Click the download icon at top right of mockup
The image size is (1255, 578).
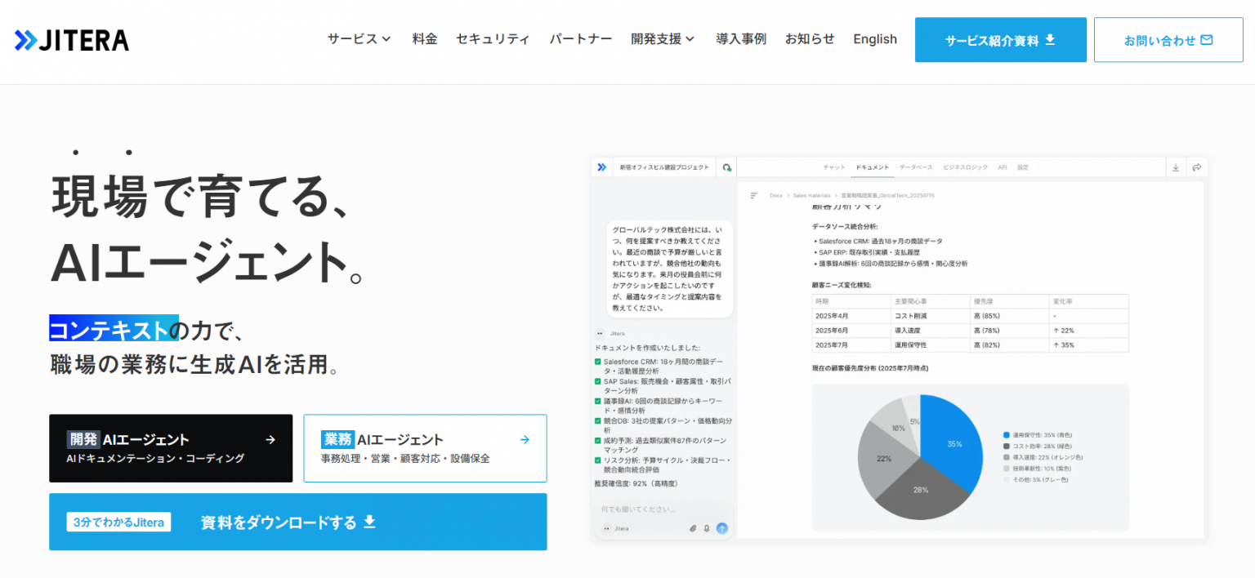(x=1175, y=167)
